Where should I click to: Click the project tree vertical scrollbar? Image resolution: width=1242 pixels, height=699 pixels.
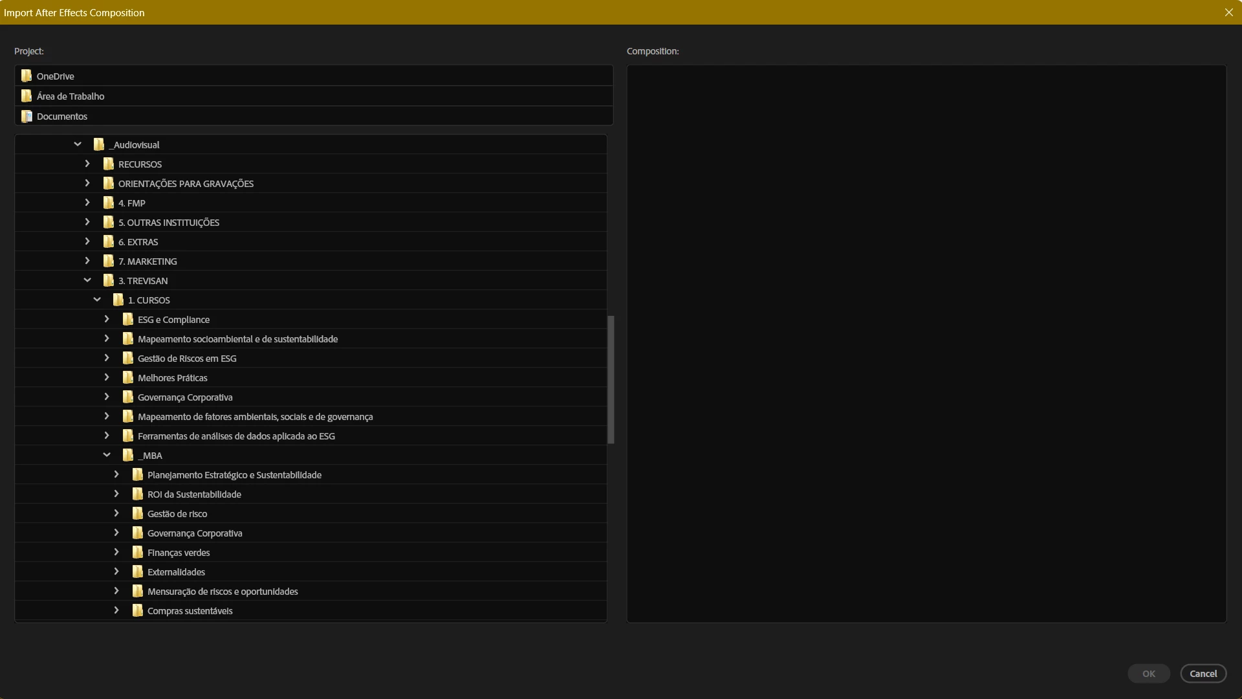611,379
